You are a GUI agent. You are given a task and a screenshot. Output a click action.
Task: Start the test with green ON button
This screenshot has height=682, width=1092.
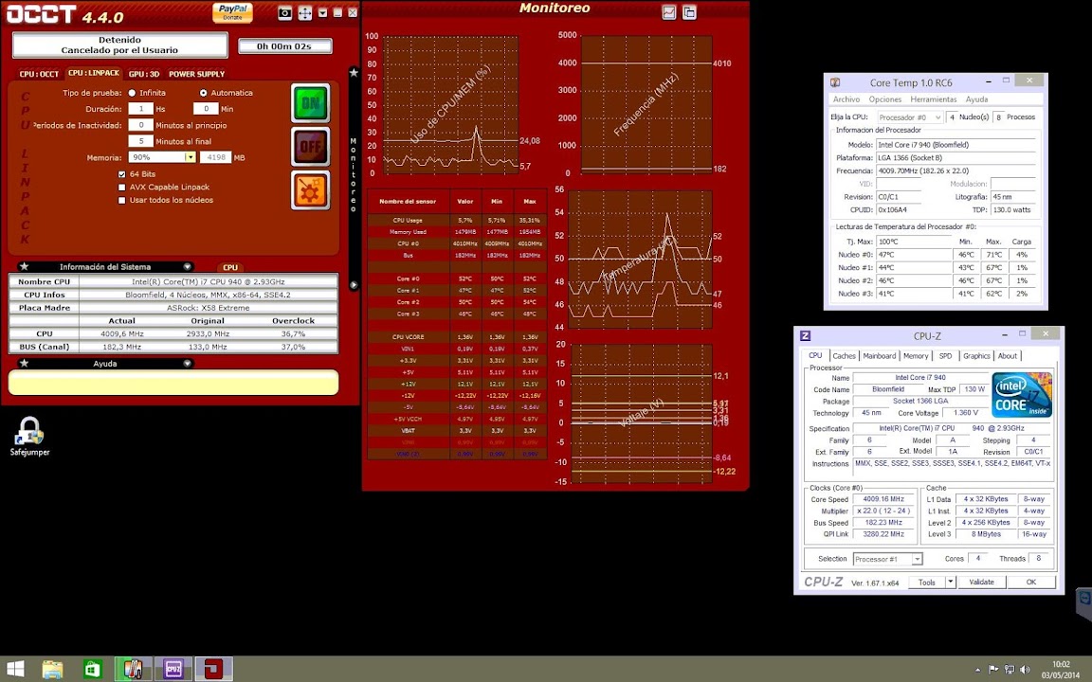tap(311, 103)
